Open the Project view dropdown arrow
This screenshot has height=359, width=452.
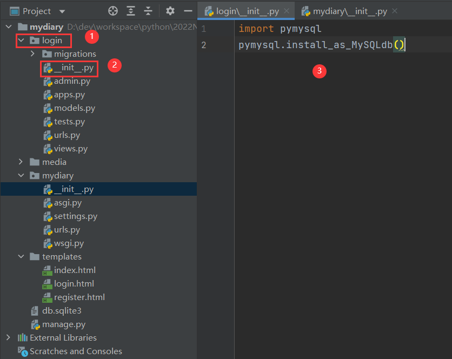[x=61, y=11]
